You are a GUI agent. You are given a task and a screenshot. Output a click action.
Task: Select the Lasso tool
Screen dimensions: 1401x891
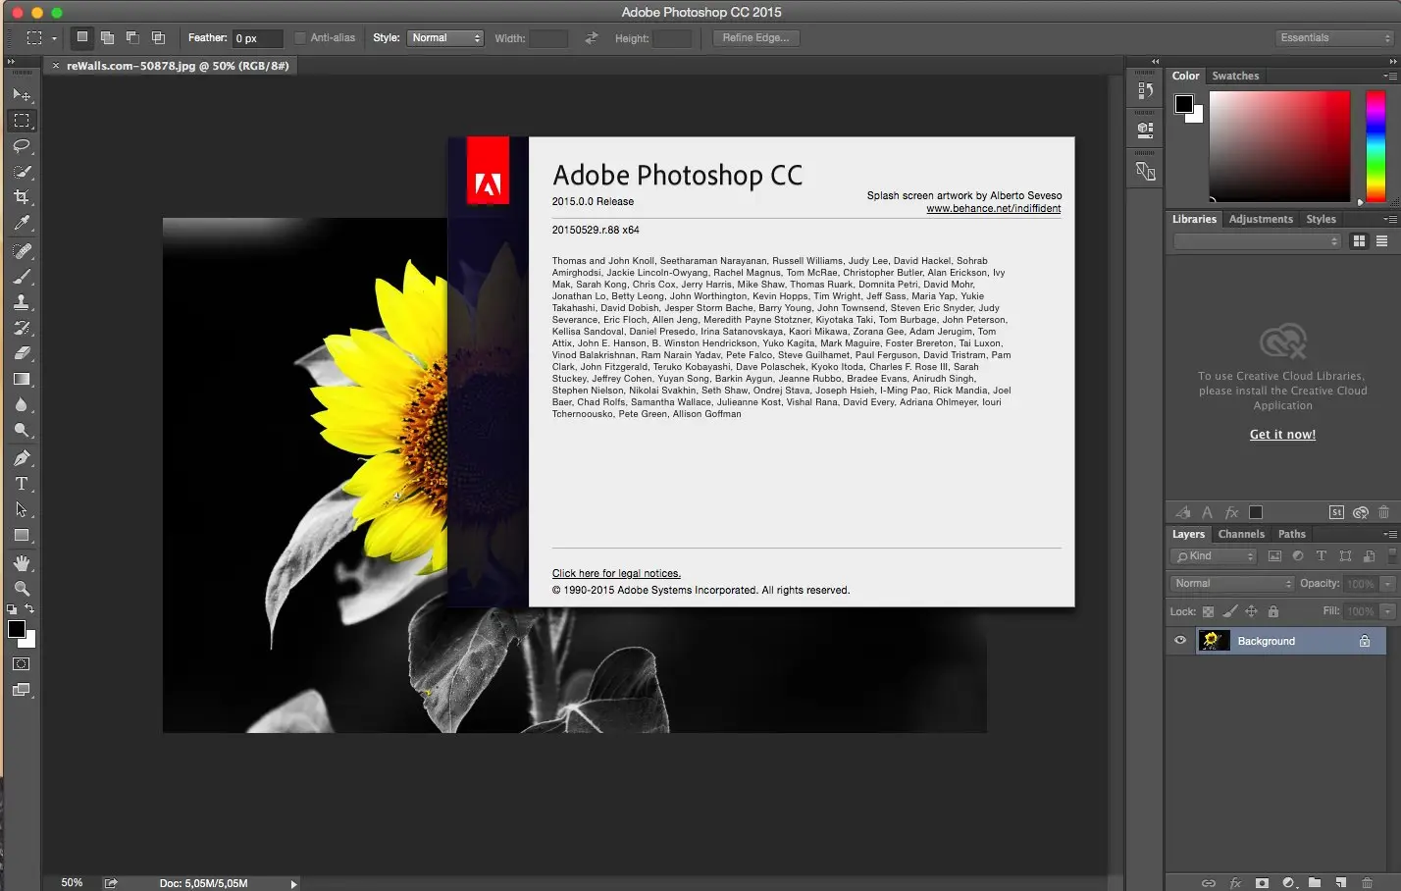point(22,146)
